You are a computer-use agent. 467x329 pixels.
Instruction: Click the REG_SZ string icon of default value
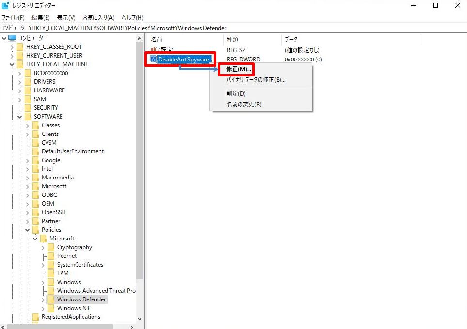pyautogui.click(x=154, y=49)
